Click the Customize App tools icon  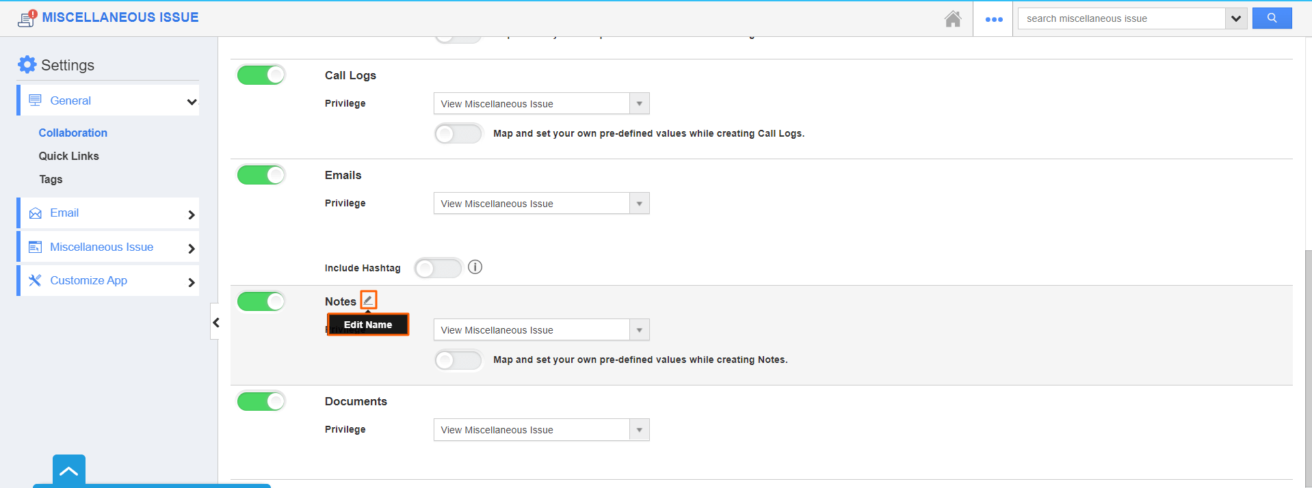pos(35,280)
